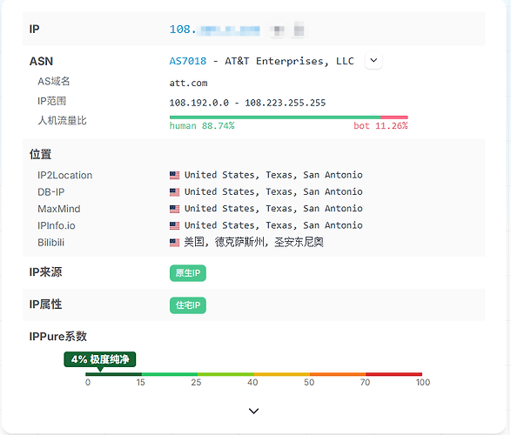Click the 位置 section heading

40,154
